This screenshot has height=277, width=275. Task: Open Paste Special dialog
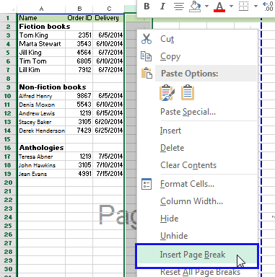pos(188,112)
